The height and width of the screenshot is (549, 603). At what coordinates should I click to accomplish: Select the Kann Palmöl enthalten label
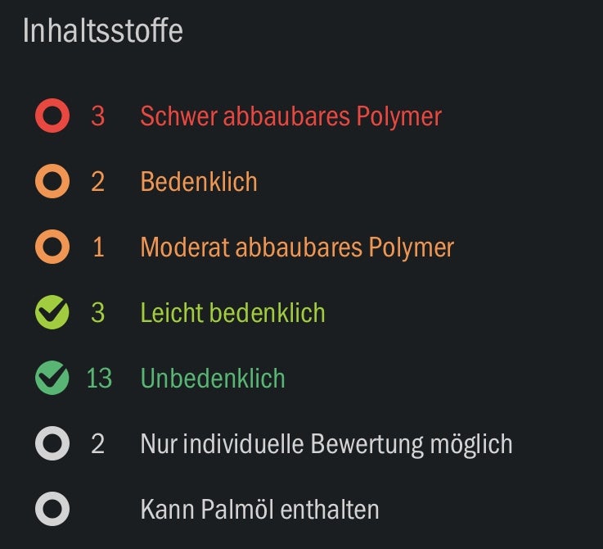[259, 510]
